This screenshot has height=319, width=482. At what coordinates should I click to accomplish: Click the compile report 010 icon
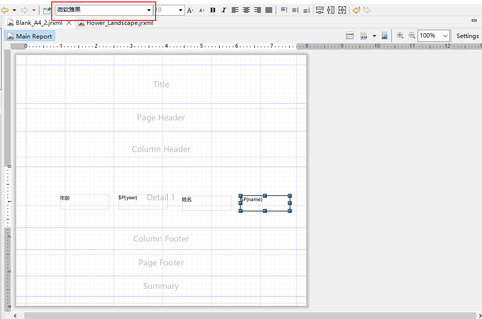tap(363, 36)
